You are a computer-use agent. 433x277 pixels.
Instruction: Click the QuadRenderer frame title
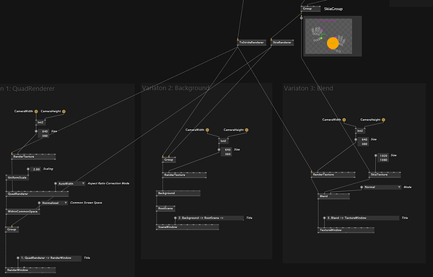[27, 89]
